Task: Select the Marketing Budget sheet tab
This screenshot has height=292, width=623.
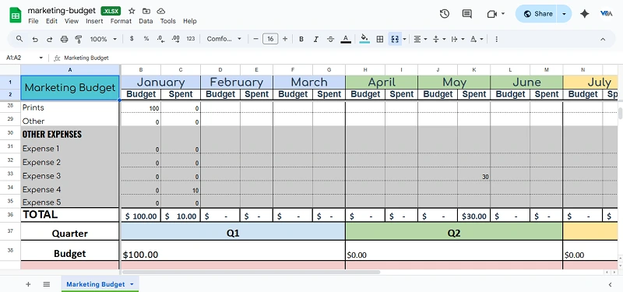Action: pos(100,284)
